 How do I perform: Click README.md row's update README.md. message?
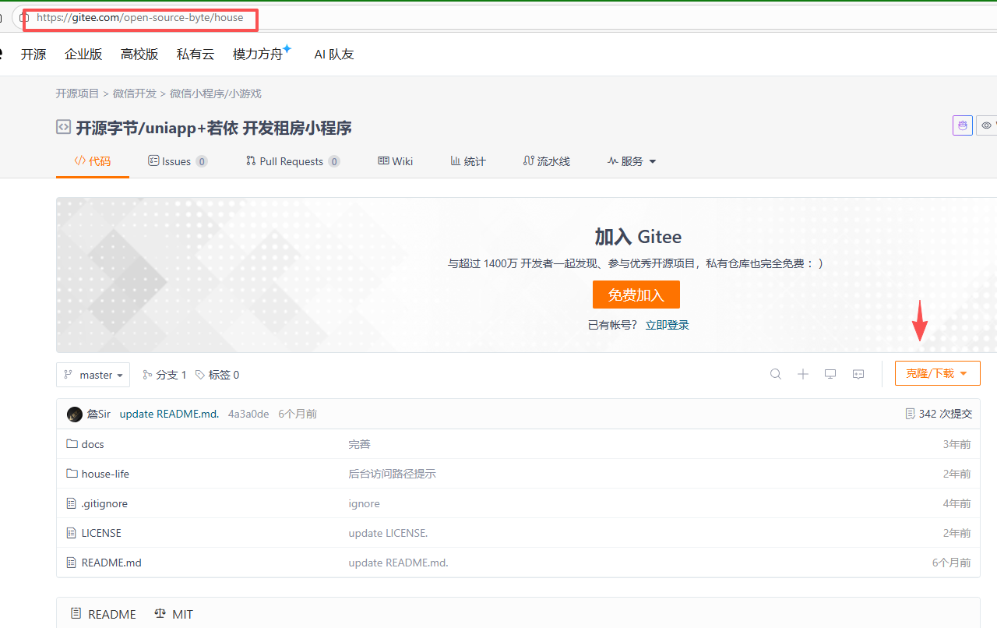tap(398, 563)
